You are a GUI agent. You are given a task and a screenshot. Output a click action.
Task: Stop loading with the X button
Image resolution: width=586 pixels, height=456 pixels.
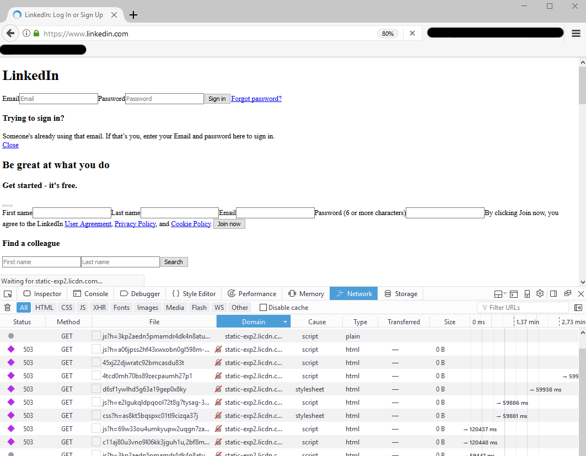[412, 33]
